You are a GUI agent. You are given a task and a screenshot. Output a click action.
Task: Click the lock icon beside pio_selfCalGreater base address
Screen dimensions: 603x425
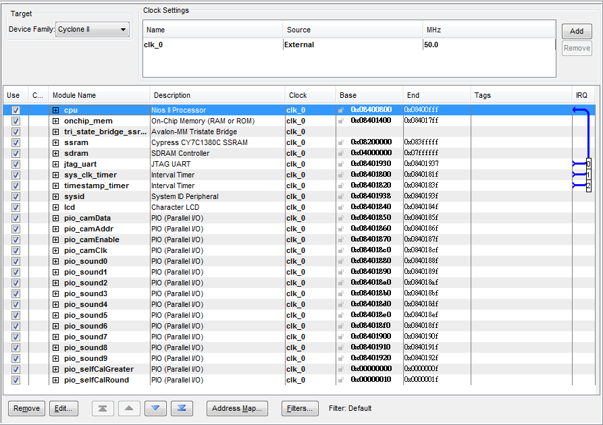[x=341, y=369]
